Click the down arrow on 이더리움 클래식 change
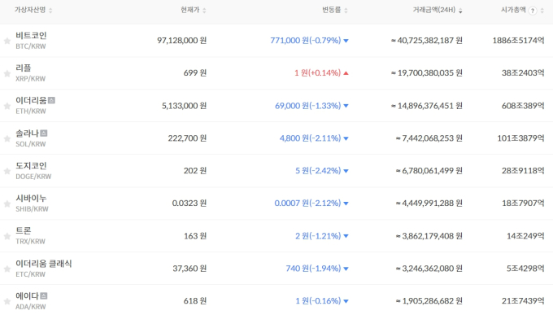The image size is (553, 315). tap(346, 269)
